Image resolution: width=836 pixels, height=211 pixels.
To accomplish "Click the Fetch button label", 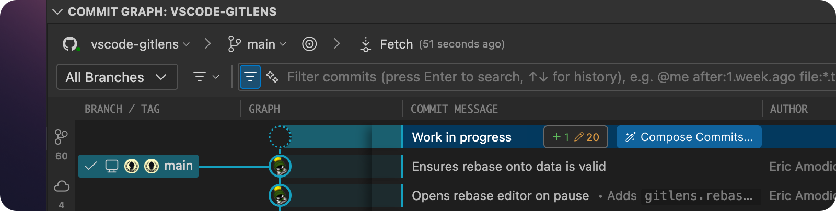I will point(396,44).
